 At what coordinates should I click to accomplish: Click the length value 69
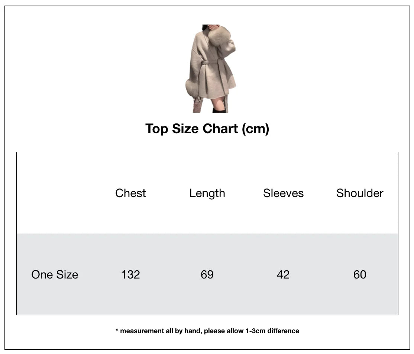pos(207,275)
